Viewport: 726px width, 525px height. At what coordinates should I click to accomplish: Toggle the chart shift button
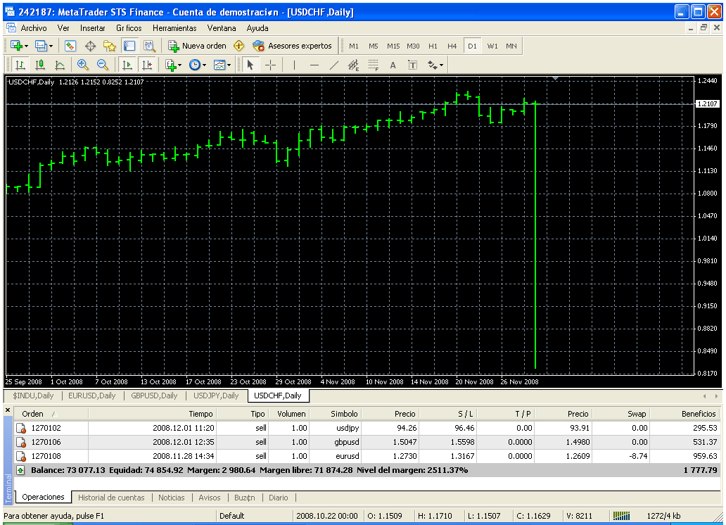146,65
